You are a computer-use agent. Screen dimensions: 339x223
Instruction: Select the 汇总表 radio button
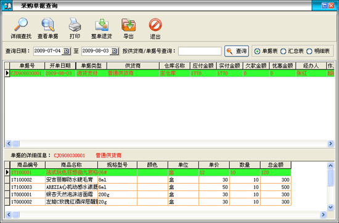[x=284, y=51]
